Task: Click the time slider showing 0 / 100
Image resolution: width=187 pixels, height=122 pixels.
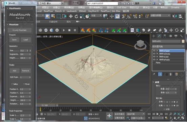Action: [x=46, y=105]
